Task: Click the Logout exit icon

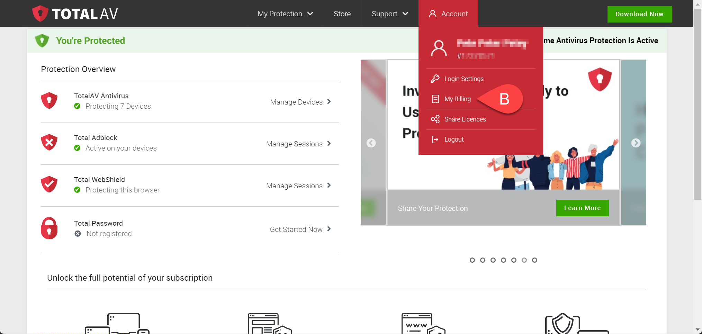Action: tap(435, 139)
